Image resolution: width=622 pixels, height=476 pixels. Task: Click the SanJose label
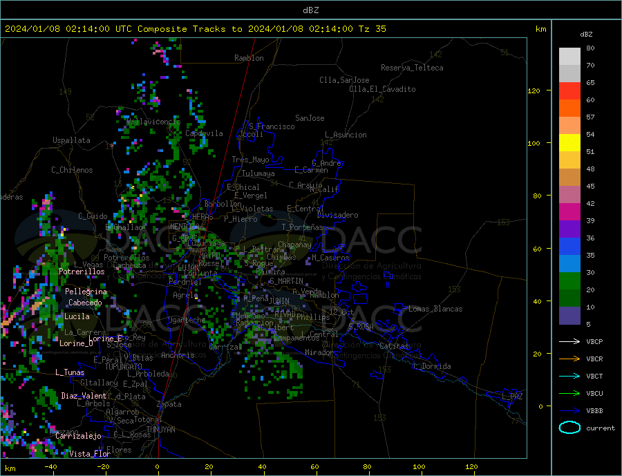tap(310, 118)
